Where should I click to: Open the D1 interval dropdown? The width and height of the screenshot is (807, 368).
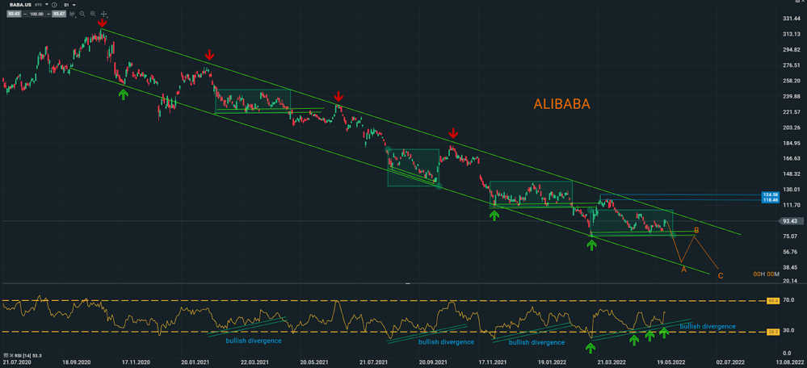[x=74, y=5]
